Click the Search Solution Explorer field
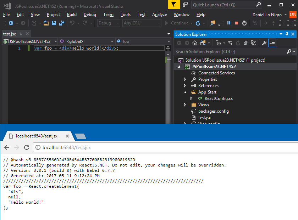The width and height of the screenshot is (298, 220). (x=230, y=52)
